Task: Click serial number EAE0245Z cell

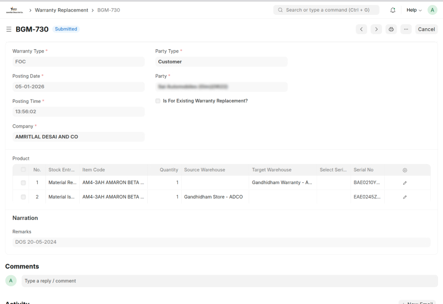Action: click(x=368, y=197)
